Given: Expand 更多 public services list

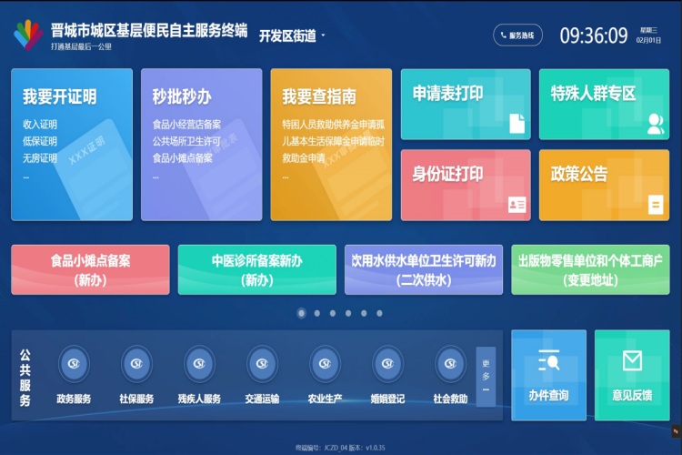Looking at the screenshot, I should coord(486,375).
